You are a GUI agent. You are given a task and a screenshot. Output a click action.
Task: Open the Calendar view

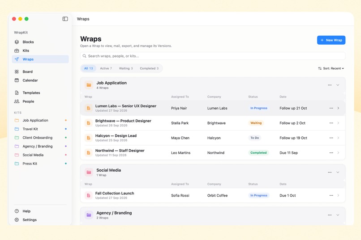(x=40, y=80)
